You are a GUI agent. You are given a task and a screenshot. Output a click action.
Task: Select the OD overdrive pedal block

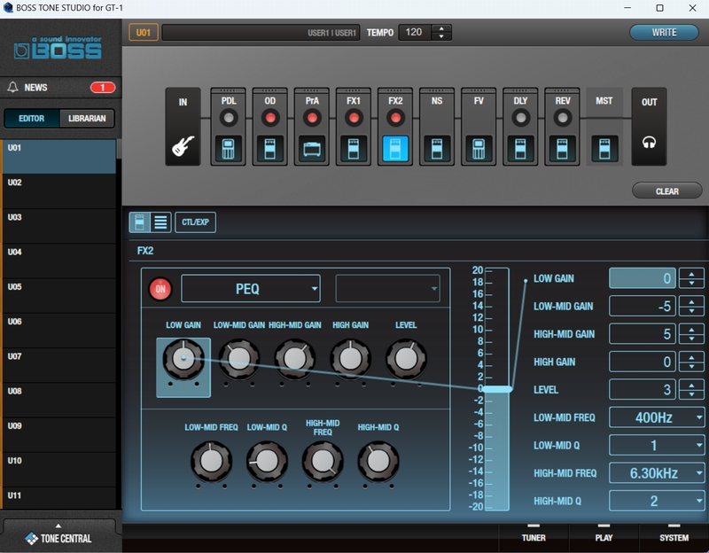pos(269,147)
